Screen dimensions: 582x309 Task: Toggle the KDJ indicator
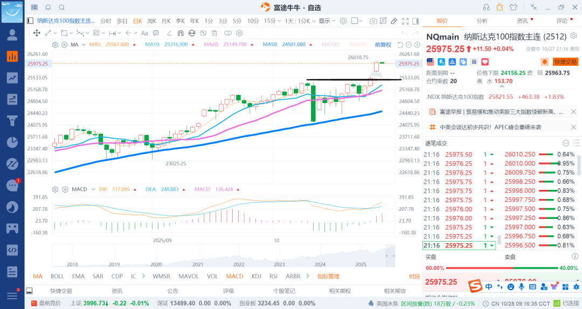[x=256, y=276]
